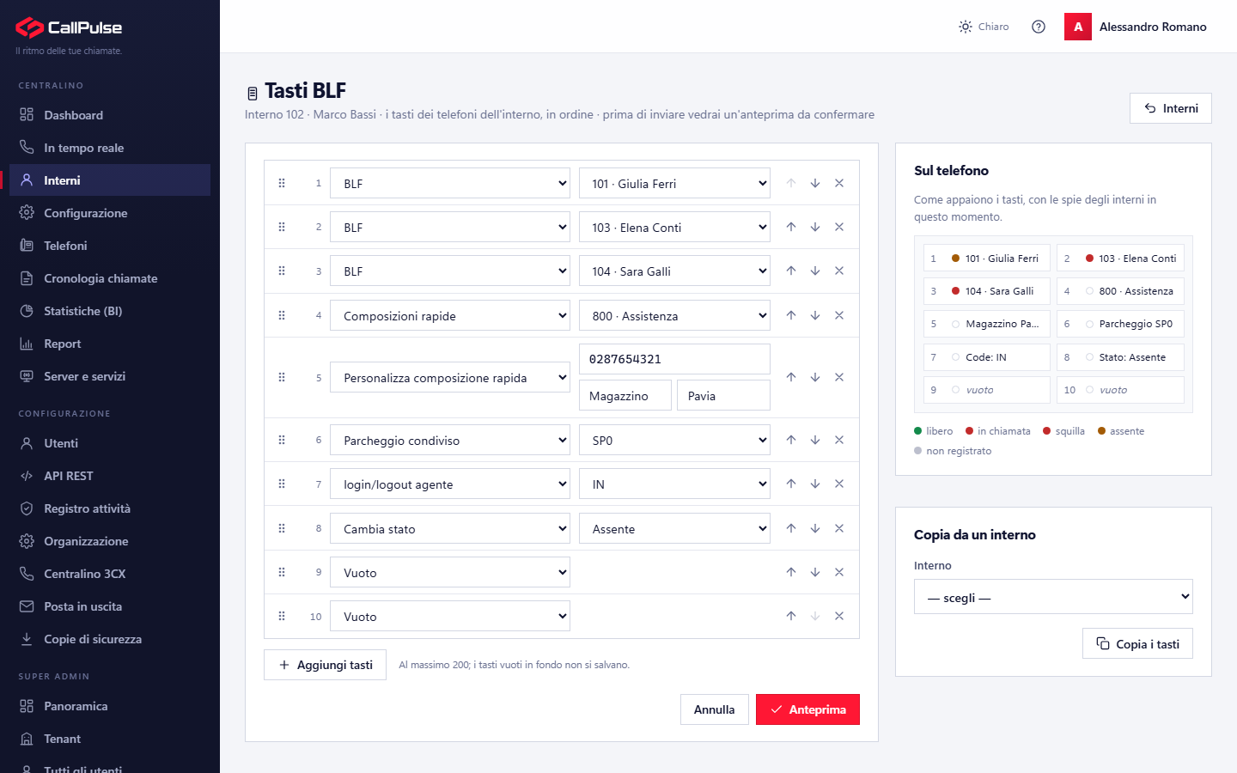Click the phone number field 0287654321

tap(674, 359)
